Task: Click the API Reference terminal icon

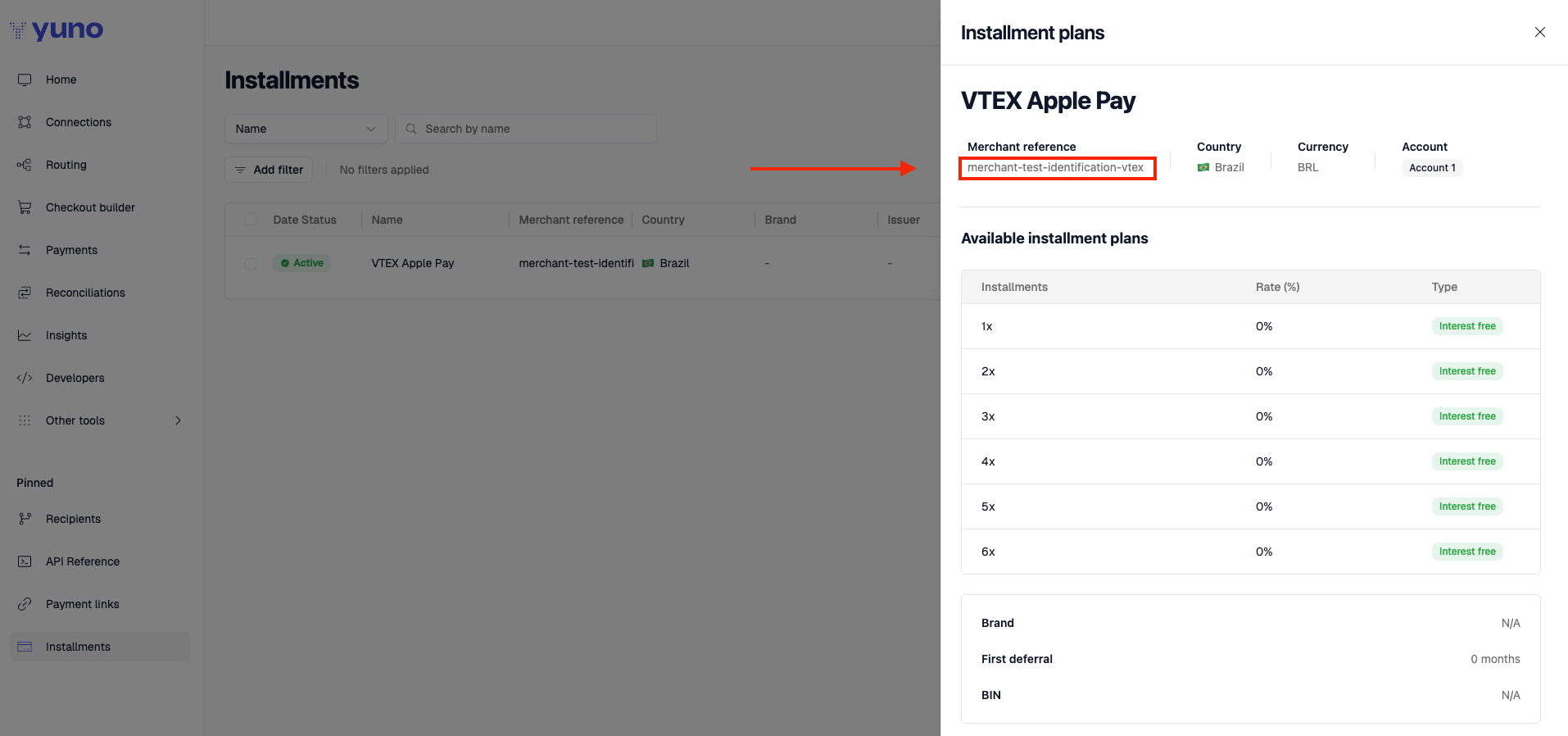Action: [x=25, y=561]
